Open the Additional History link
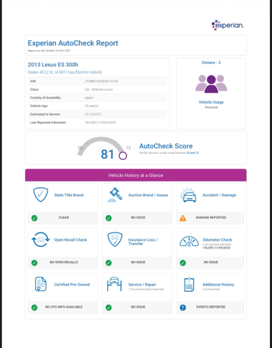 tap(218, 285)
